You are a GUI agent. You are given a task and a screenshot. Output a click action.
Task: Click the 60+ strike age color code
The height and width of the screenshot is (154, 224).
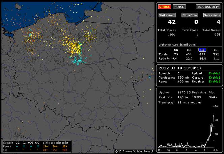pos(45,150)
